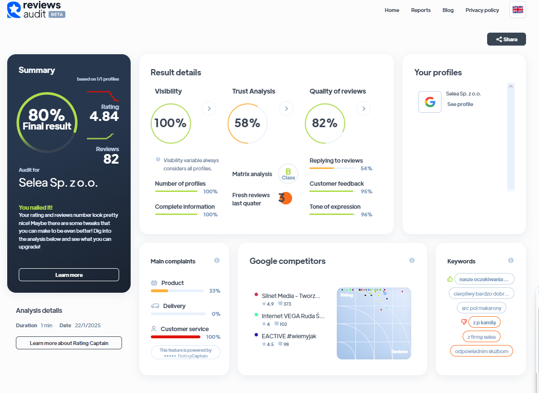Screen dimensions: 539x393
Task: Click the B Class matrix badge
Action: pos(288,174)
